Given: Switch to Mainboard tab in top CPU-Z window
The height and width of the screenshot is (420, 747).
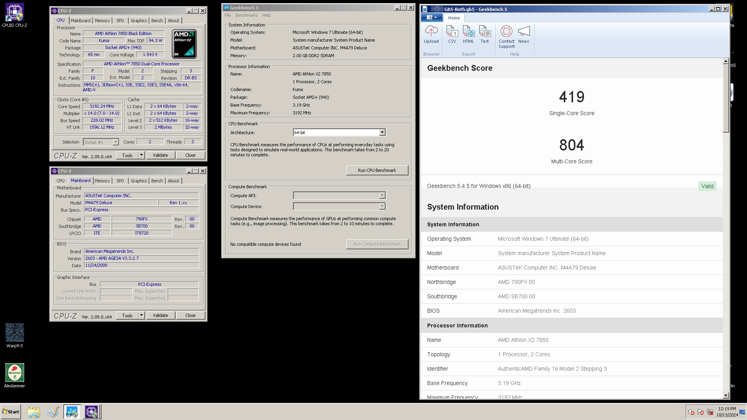Looking at the screenshot, I should (x=81, y=21).
